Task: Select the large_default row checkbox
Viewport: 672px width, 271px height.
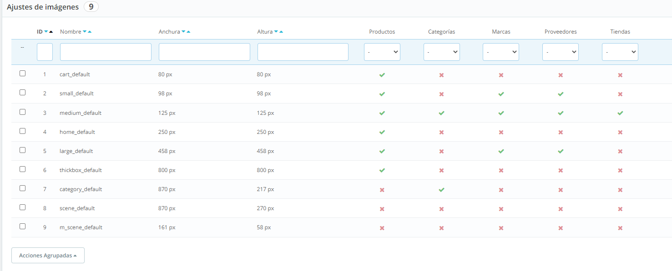Action: [23, 150]
